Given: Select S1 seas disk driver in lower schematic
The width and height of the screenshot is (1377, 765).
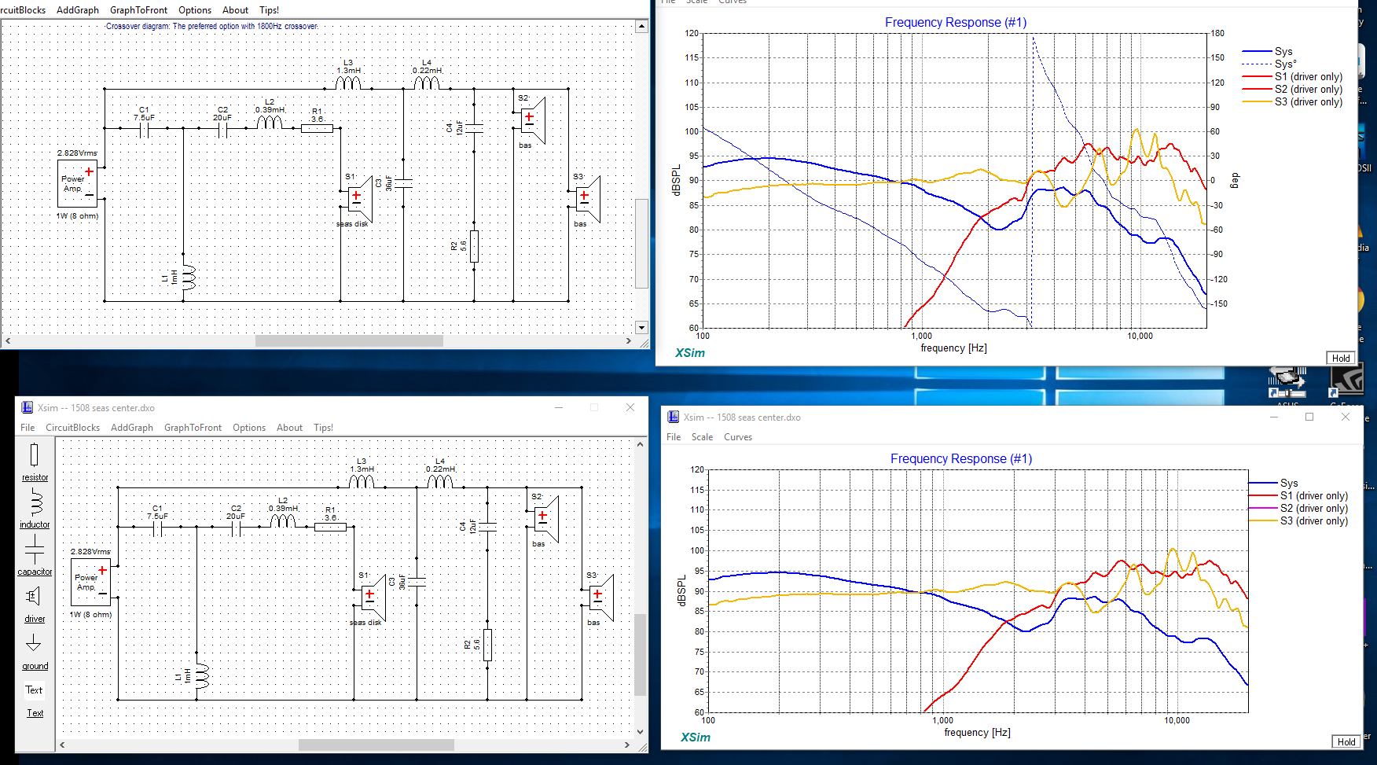Looking at the screenshot, I should pyautogui.click(x=372, y=599).
